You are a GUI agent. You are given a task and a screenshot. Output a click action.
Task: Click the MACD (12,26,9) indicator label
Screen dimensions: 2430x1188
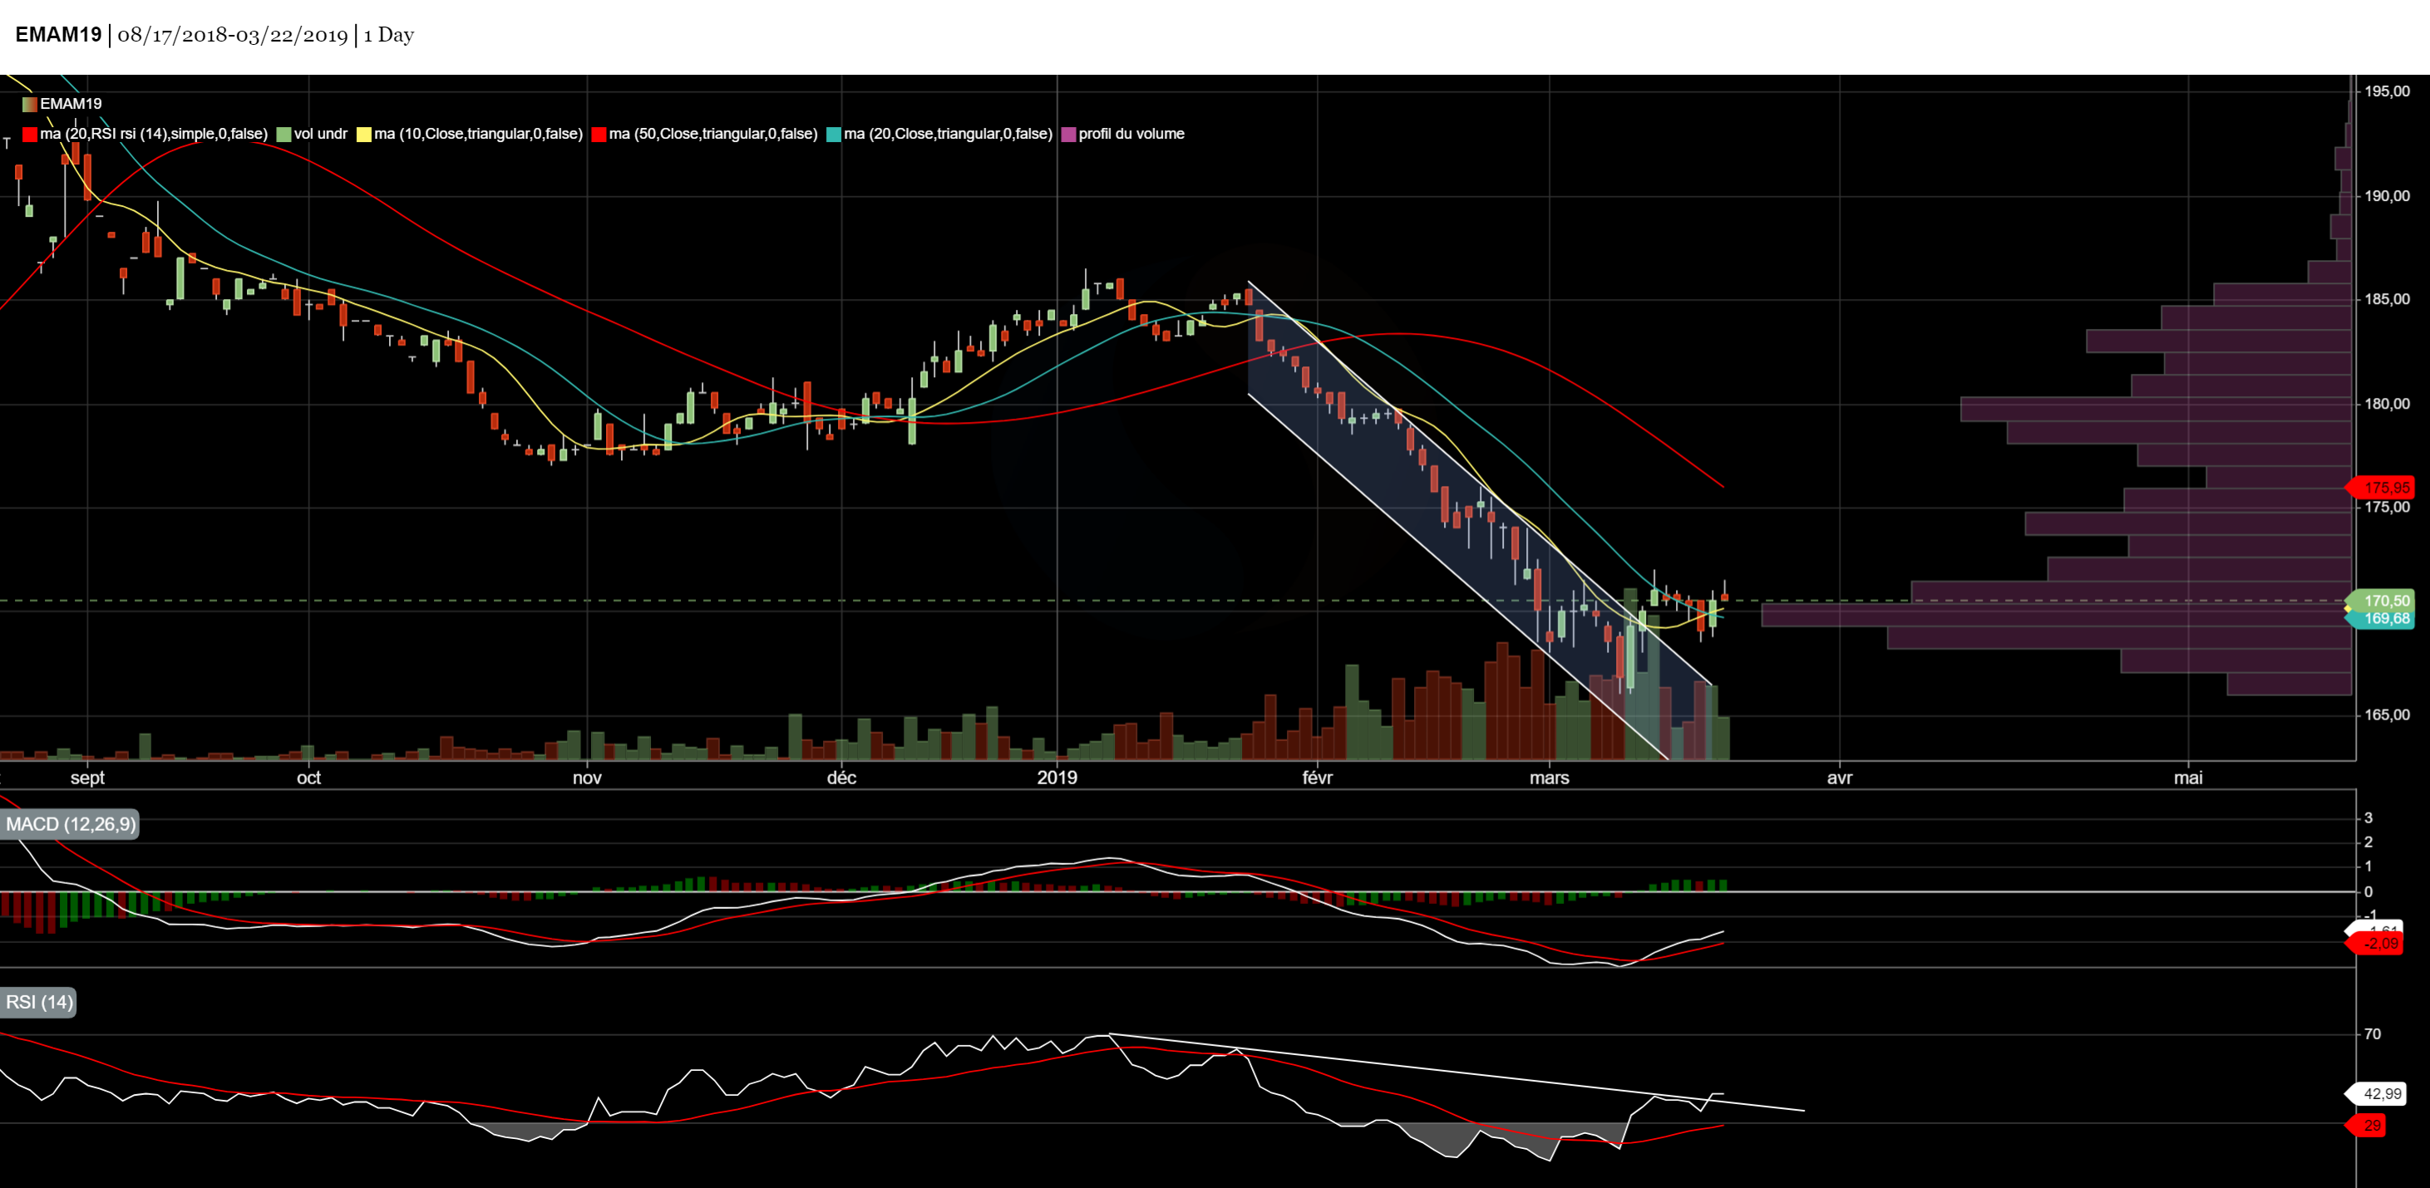(70, 824)
